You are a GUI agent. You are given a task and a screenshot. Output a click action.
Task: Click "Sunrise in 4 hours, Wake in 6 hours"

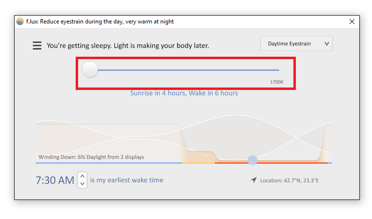click(184, 93)
